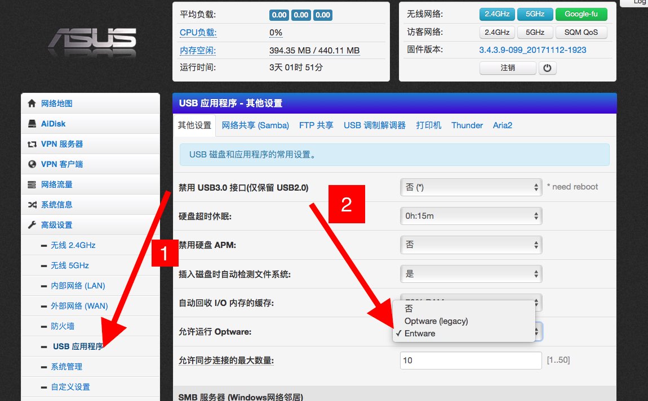This screenshot has height=401, width=648.
Task: Open the 禁用 USB3.0 接口 dropdown
Action: click(x=471, y=187)
